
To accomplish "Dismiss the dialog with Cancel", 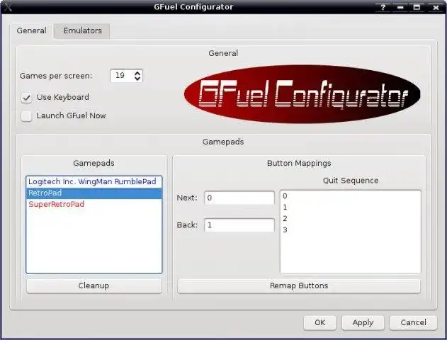I will pyautogui.click(x=413, y=322).
